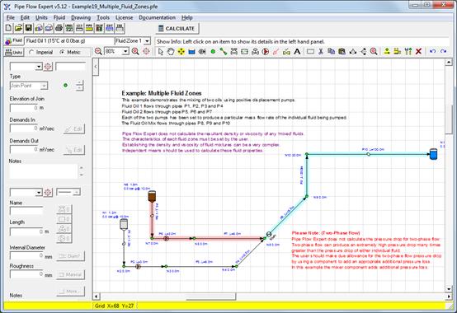Select the Add Join Point green dot tool

[213, 52]
